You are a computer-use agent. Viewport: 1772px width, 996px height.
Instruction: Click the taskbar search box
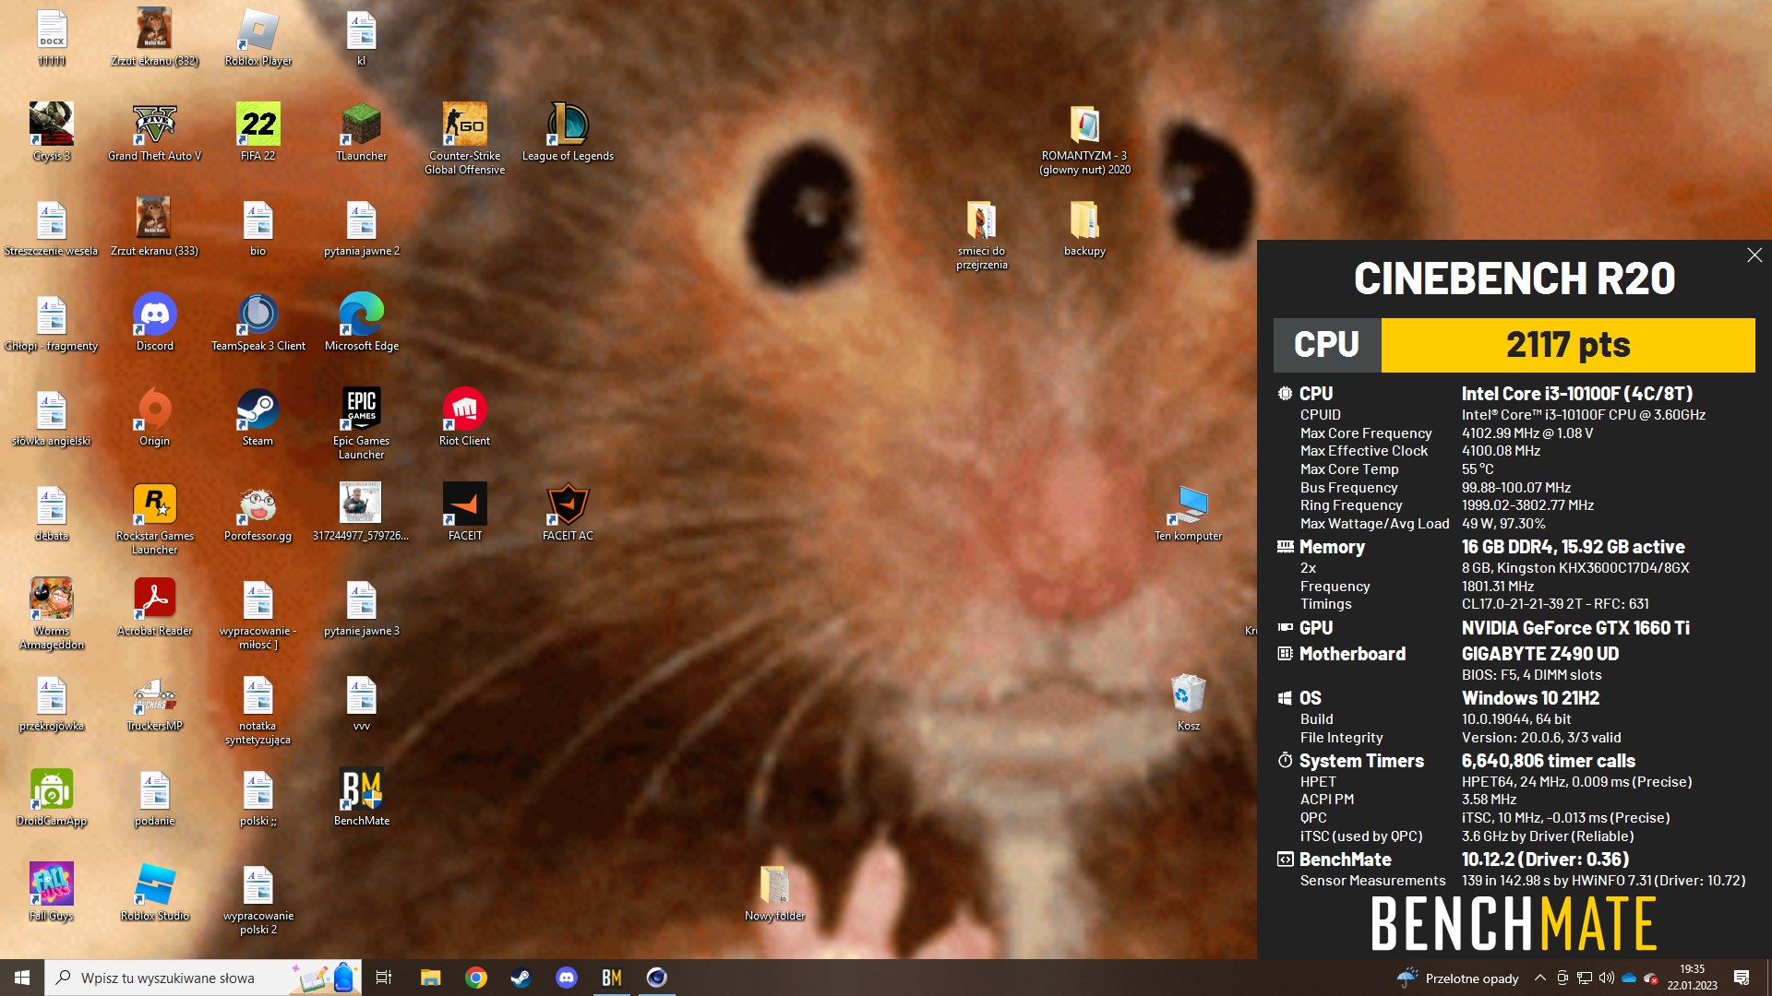coord(203,978)
